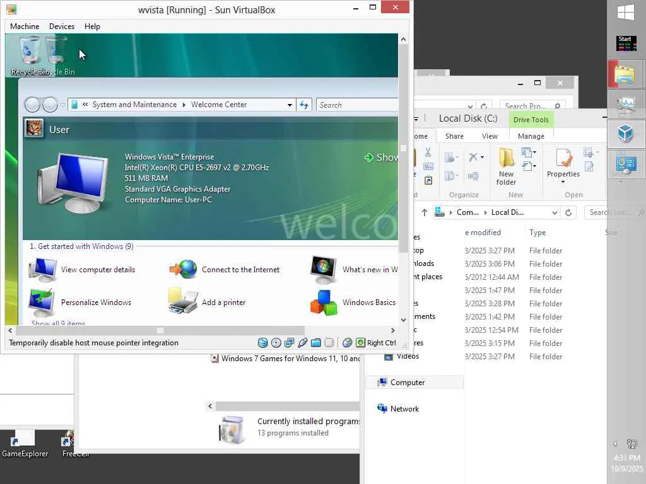
Task: Open the New item dropdown in Explorer ribbon
Action: pos(534,153)
